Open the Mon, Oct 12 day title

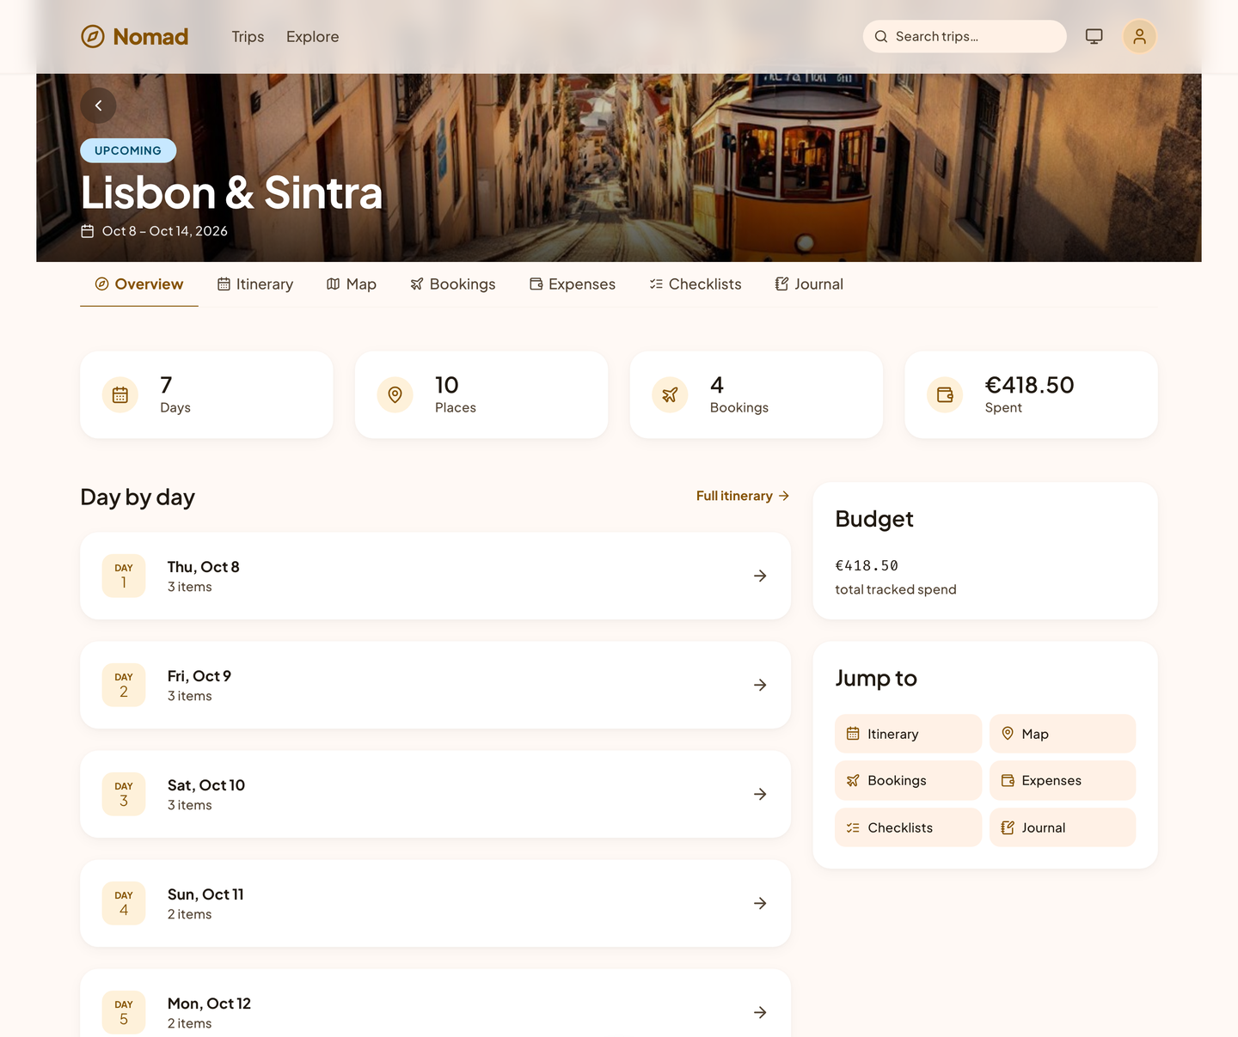coord(209,1003)
